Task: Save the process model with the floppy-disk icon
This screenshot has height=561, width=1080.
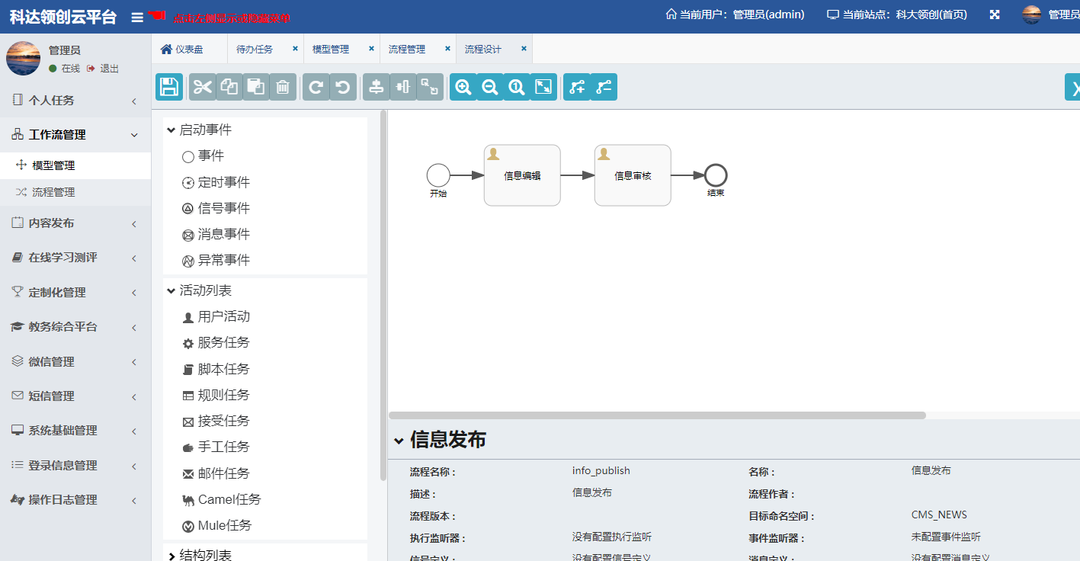Action: [x=169, y=87]
